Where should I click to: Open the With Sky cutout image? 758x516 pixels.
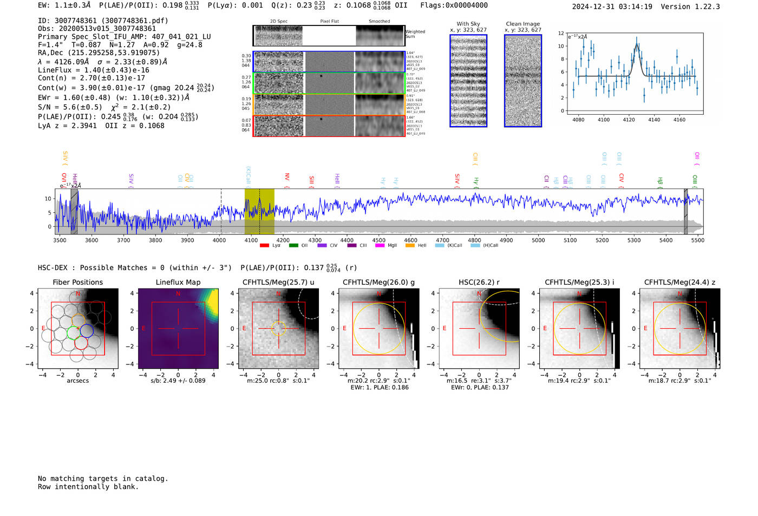tap(468, 81)
